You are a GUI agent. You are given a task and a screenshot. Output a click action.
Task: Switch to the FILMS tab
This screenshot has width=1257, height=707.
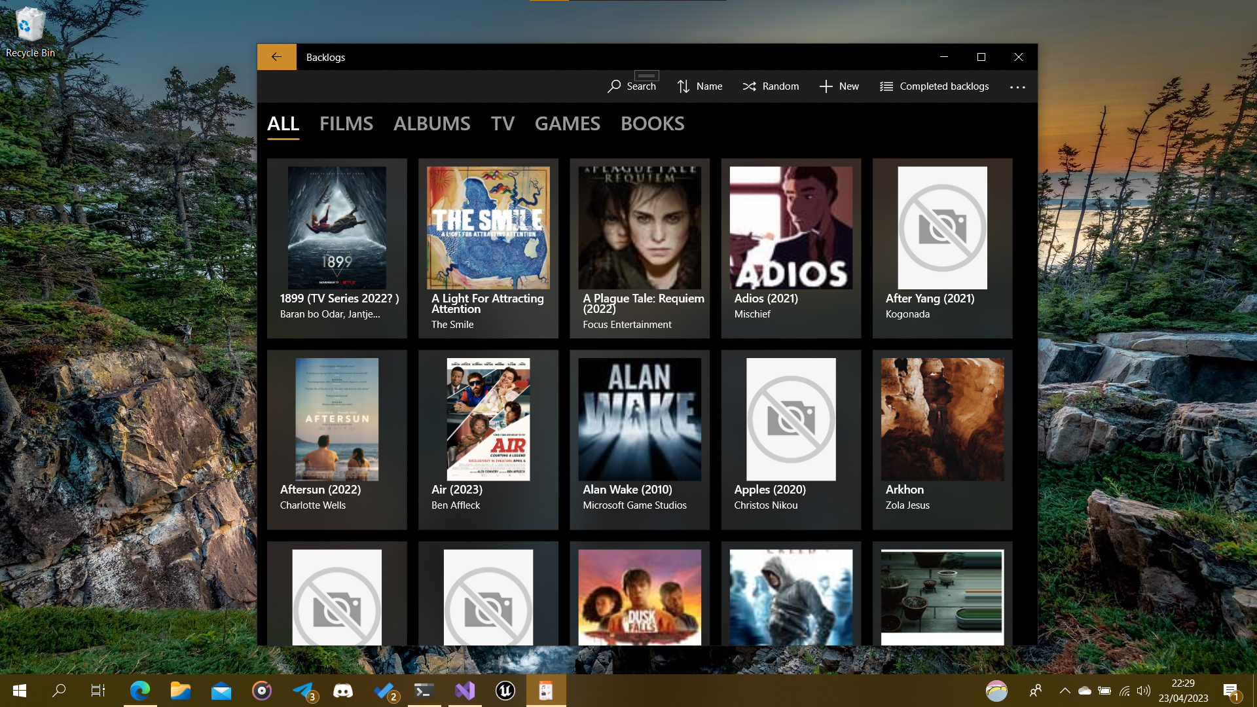pos(346,124)
